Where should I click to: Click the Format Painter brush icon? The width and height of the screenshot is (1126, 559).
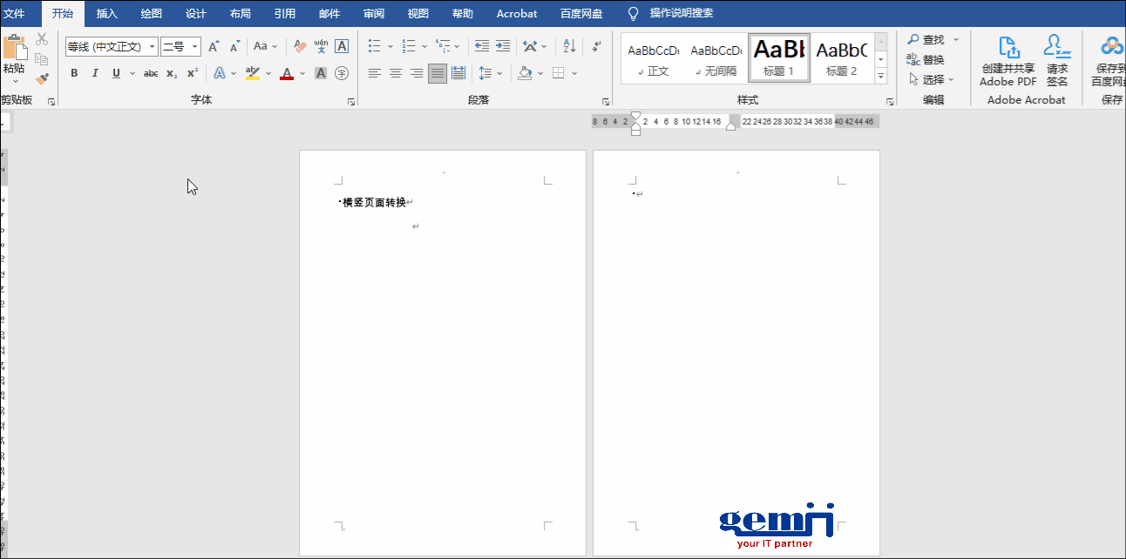(42, 79)
